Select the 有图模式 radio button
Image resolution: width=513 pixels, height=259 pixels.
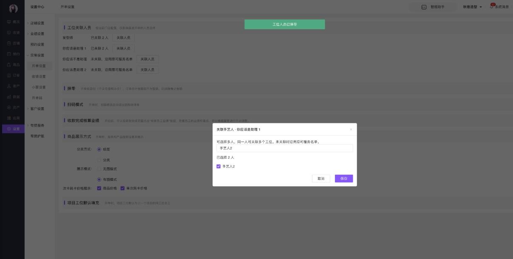pyautogui.click(x=99, y=180)
